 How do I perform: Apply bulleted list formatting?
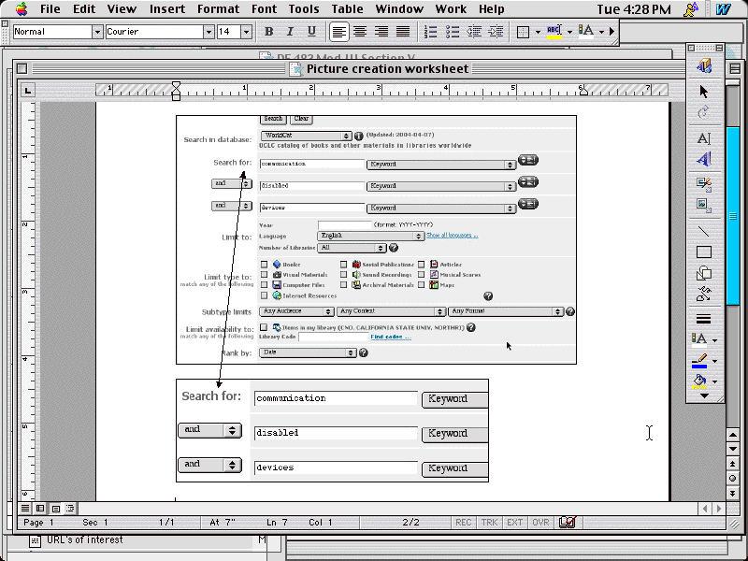(x=453, y=32)
